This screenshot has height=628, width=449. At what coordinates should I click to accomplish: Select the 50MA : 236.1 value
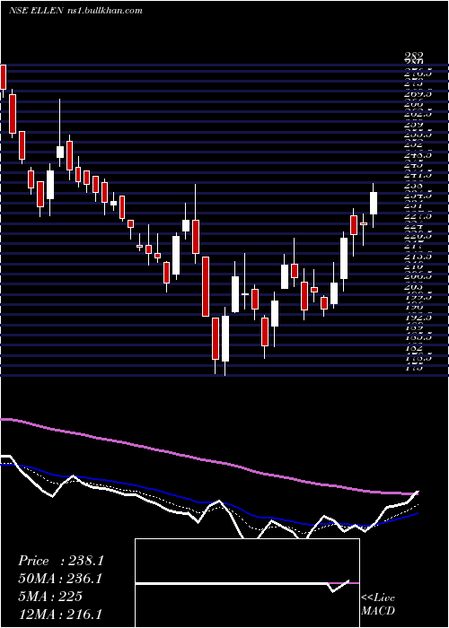coord(60,579)
